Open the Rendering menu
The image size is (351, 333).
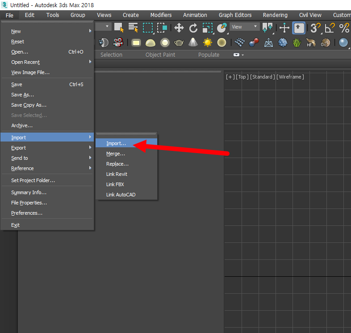point(275,15)
